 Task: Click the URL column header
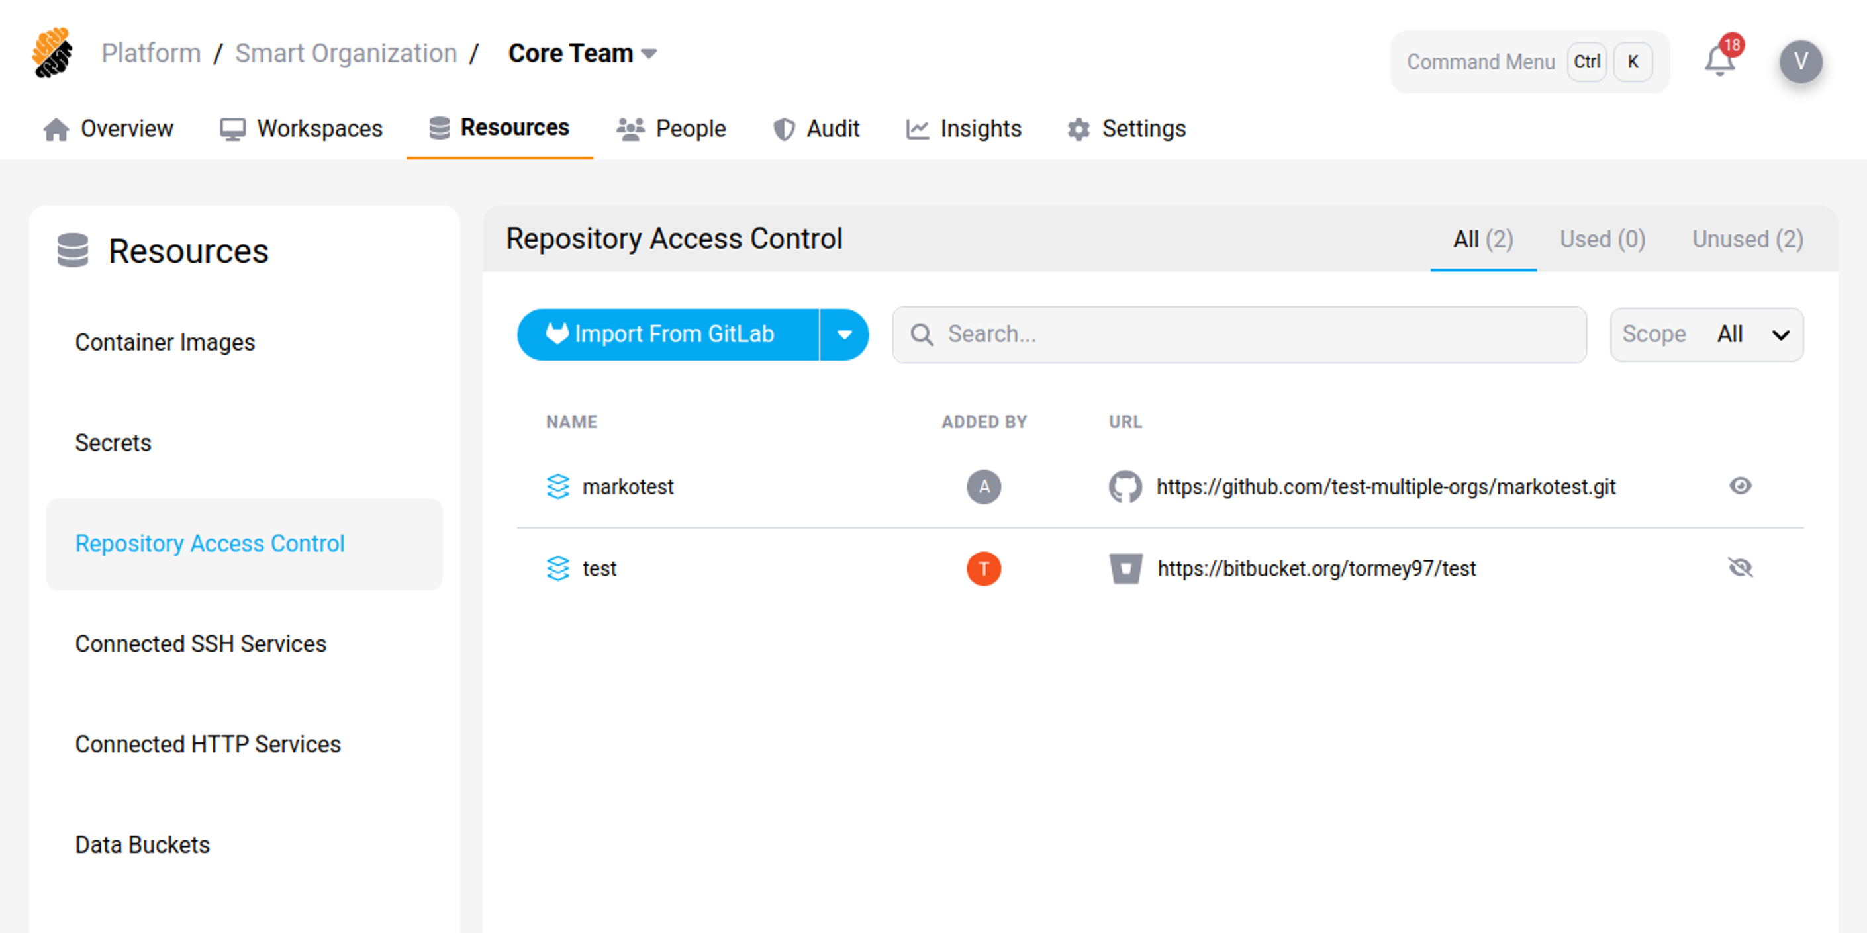click(1125, 422)
